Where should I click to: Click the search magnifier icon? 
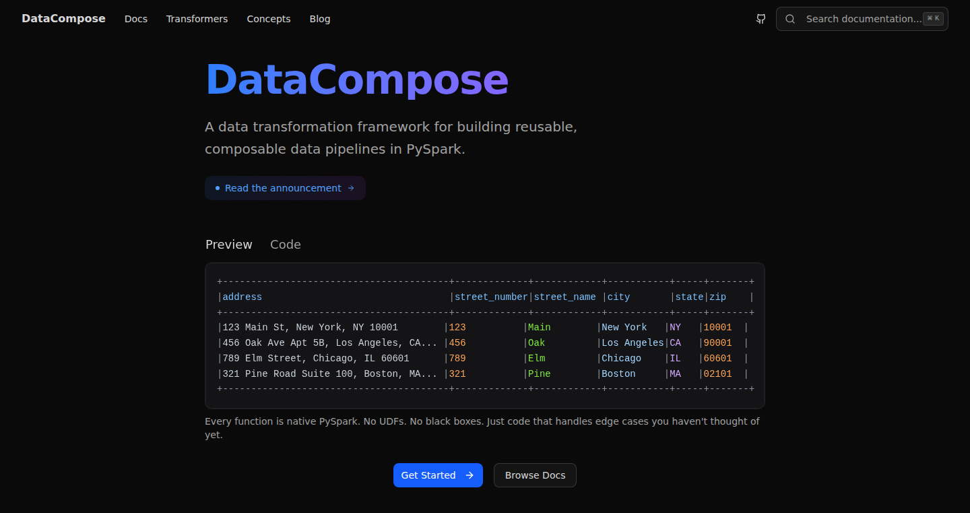pos(791,19)
